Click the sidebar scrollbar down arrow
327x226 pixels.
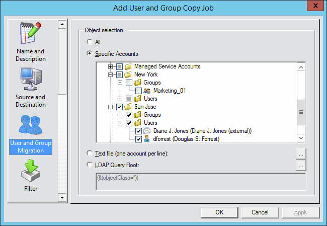point(62,197)
